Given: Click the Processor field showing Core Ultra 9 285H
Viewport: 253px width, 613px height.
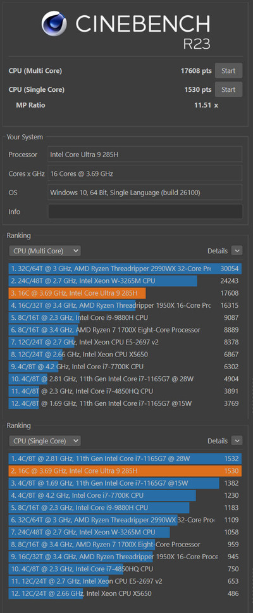Looking at the screenshot, I should click(x=145, y=155).
